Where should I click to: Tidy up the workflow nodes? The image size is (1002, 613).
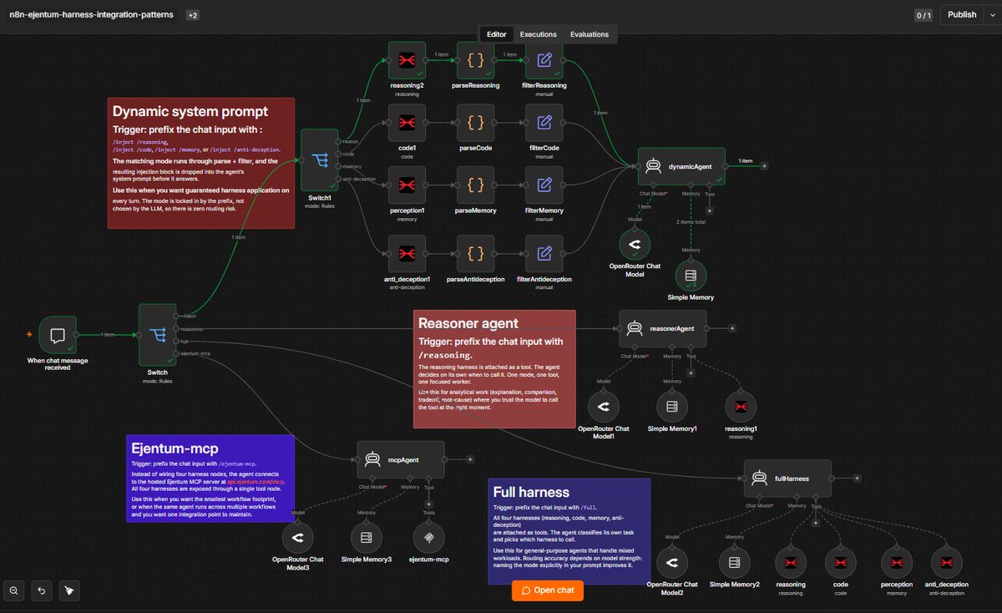pyautogui.click(x=69, y=590)
